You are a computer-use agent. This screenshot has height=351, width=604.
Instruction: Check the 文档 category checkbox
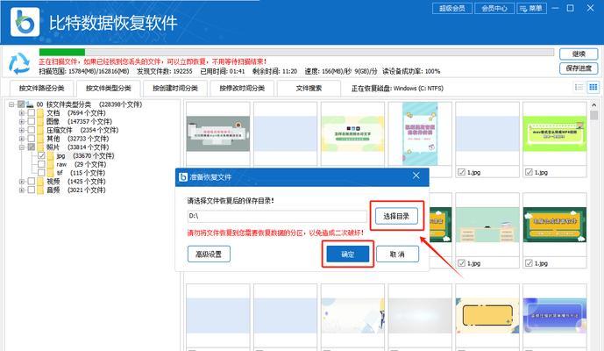32,112
